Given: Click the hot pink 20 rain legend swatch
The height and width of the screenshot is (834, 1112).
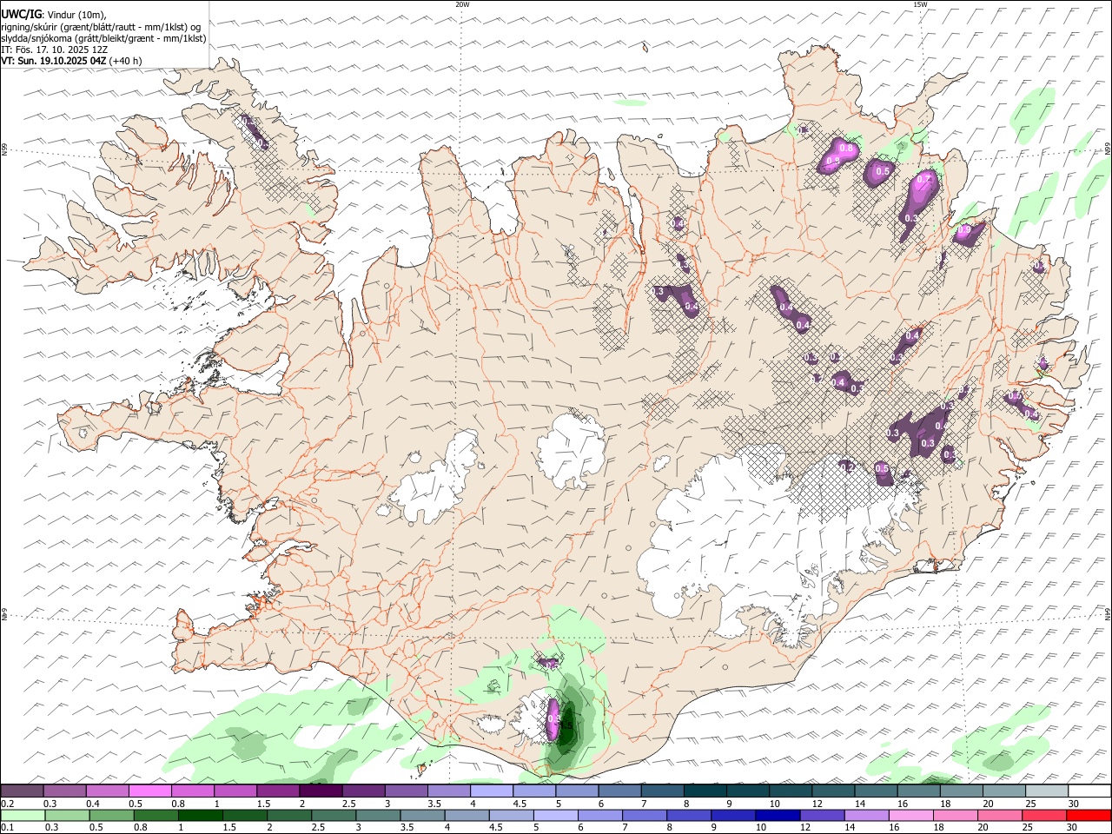Looking at the screenshot, I should click(1000, 815).
